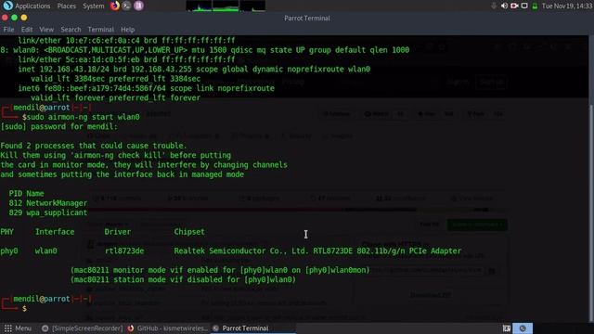The height and width of the screenshot is (334, 594).
Task: Click the '[sudo] password for mendil:' line
Action: (59, 127)
